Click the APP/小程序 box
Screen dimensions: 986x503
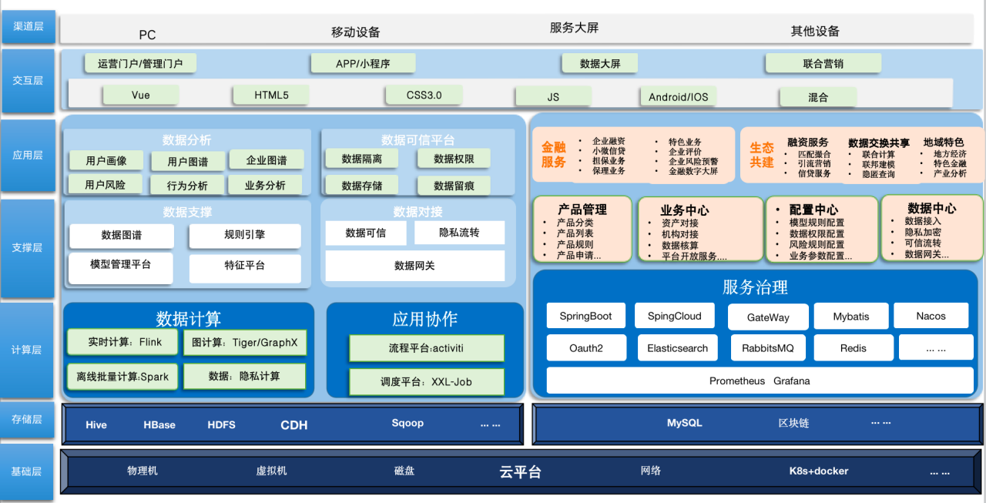click(363, 64)
